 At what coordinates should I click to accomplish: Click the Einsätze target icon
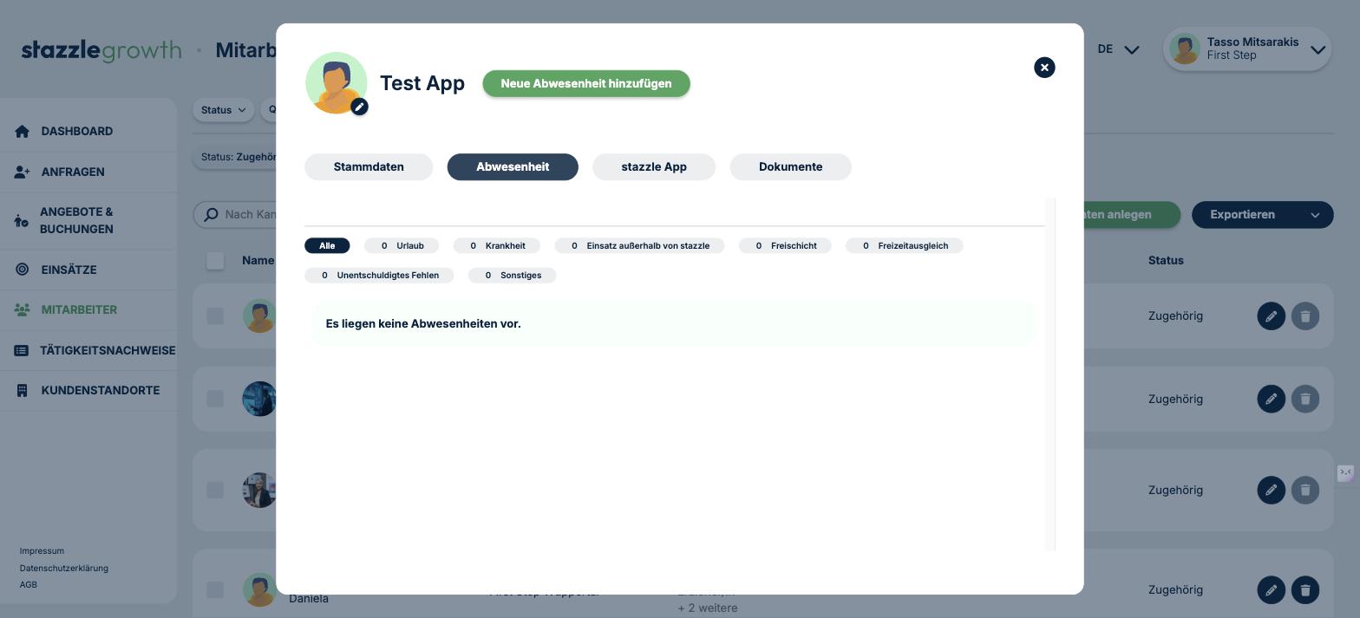(x=22, y=270)
